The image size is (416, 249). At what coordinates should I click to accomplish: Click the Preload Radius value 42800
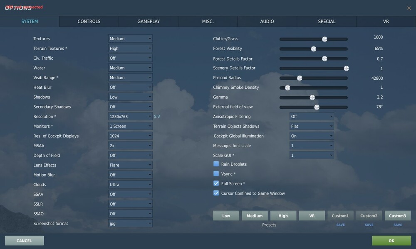click(377, 78)
